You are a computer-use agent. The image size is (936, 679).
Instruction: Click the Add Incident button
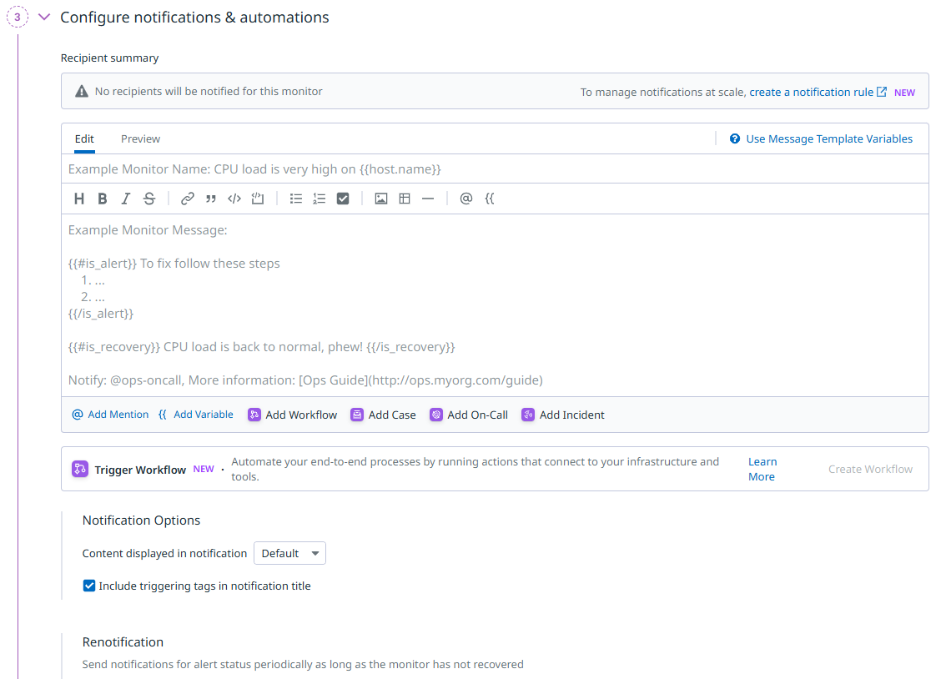[563, 415]
